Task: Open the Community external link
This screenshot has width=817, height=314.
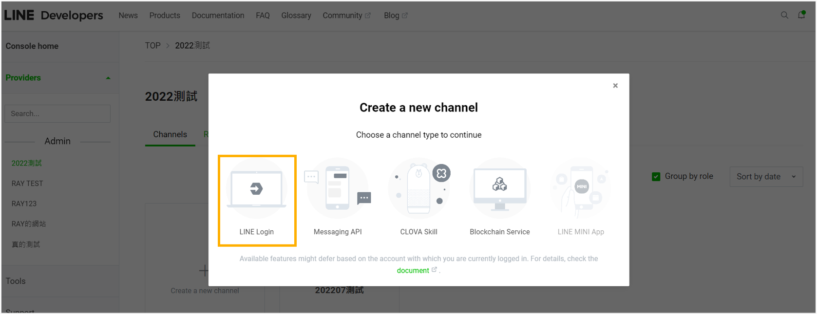Action: tap(346, 16)
